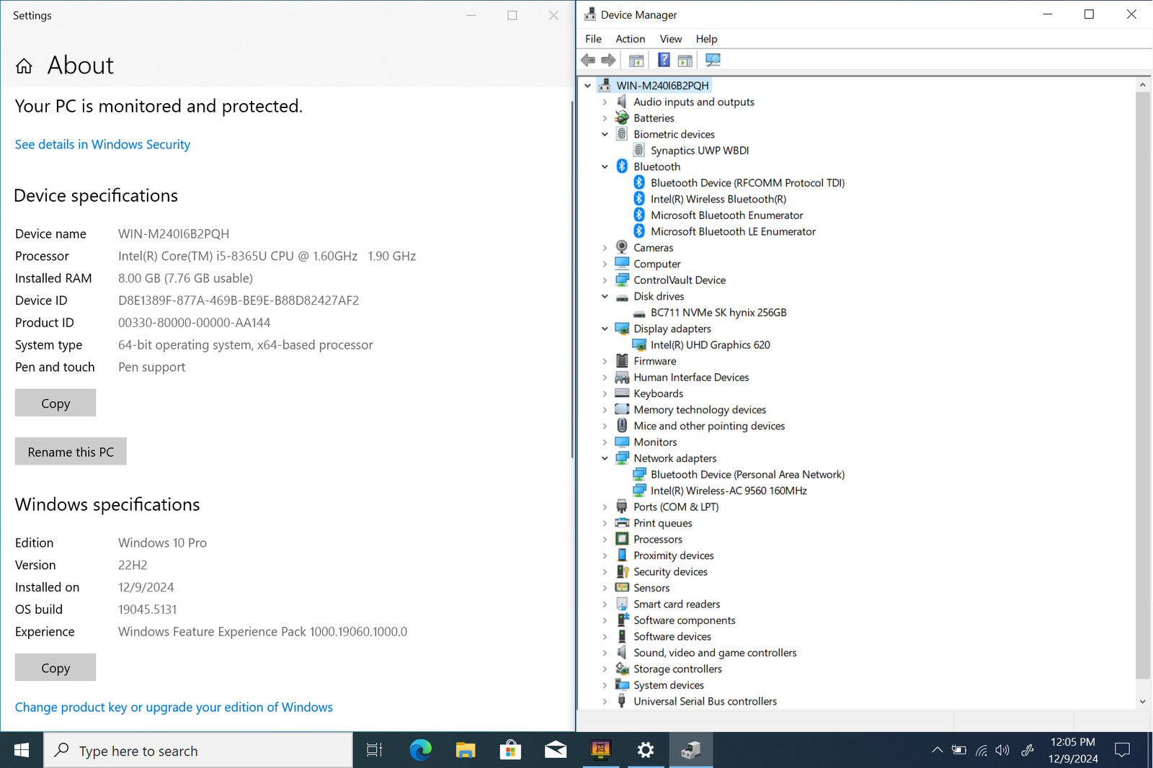Open Microsoft Store from the taskbar
1153x768 pixels.
click(510, 750)
